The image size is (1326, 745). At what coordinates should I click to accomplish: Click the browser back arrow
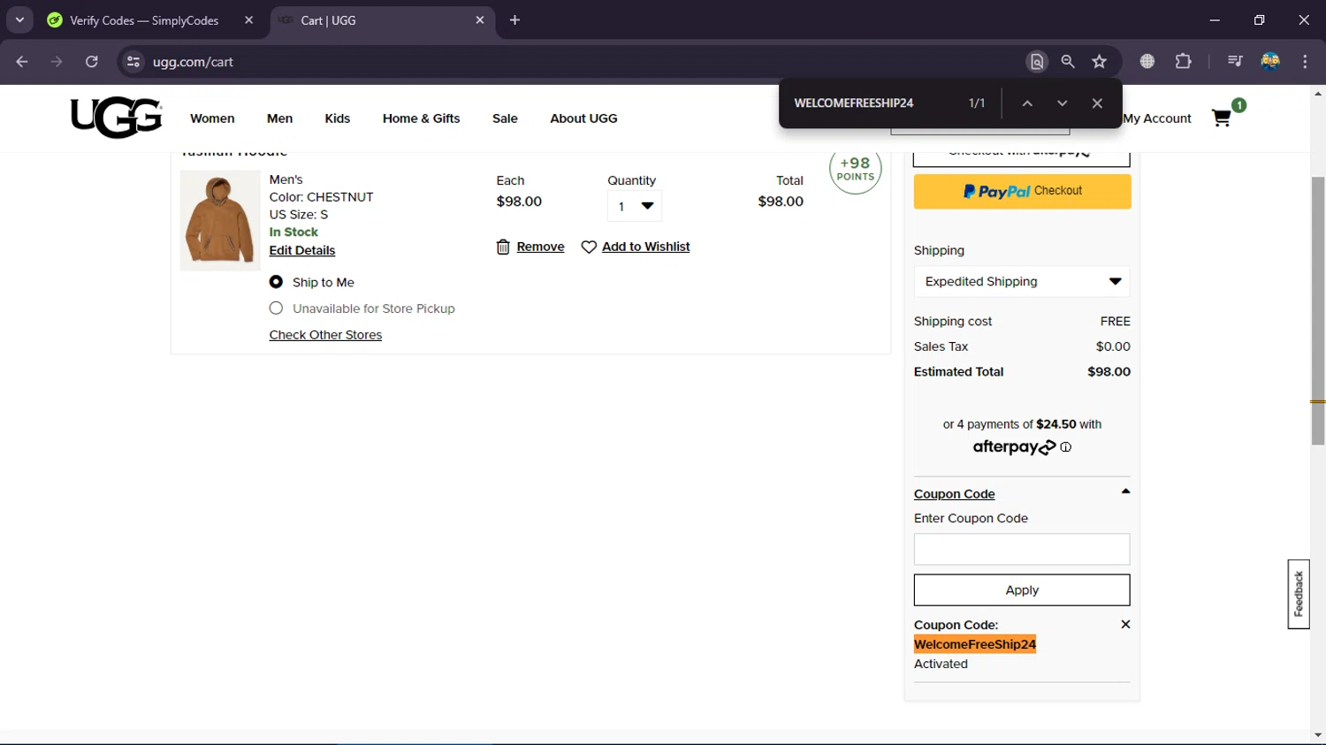(22, 62)
